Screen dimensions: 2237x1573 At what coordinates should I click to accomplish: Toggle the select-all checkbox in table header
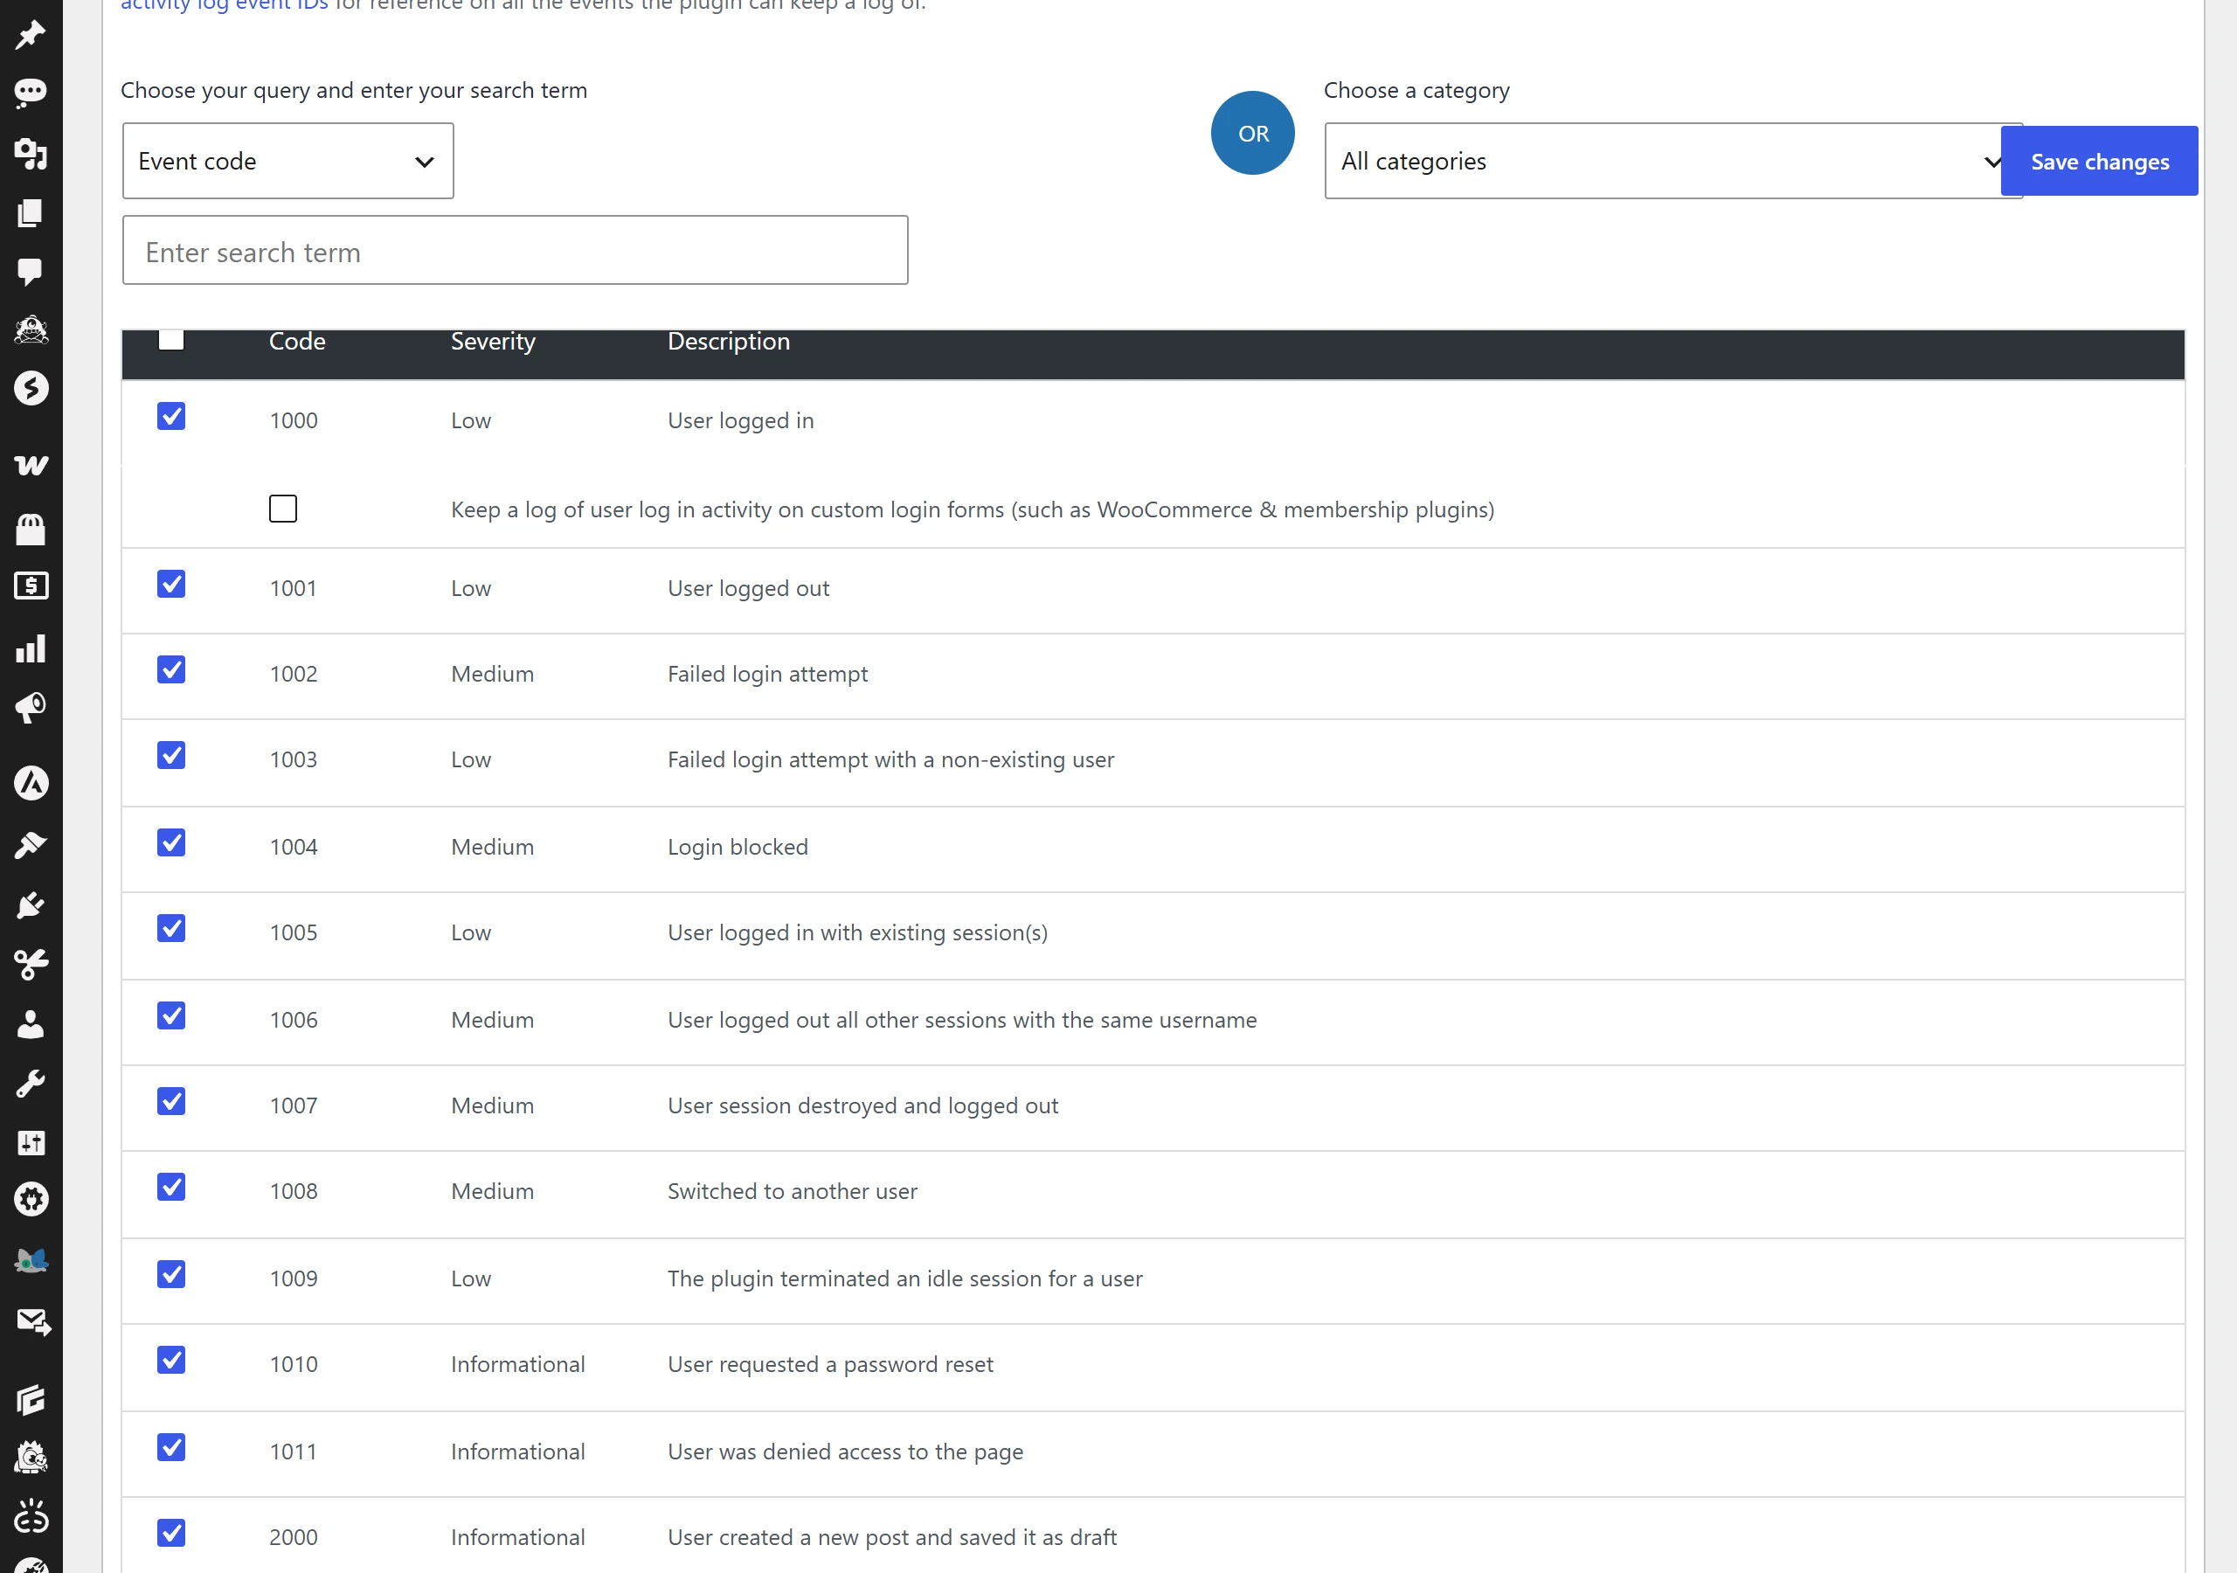pyautogui.click(x=170, y=339)
